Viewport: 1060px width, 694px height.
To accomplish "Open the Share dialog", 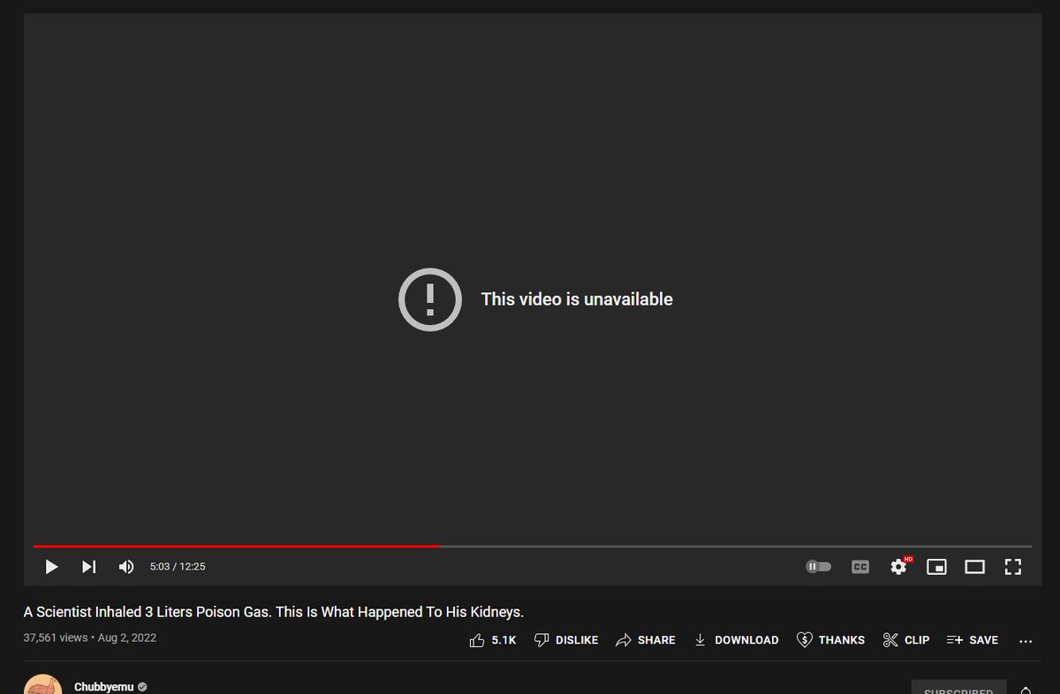I will (646, 640).
